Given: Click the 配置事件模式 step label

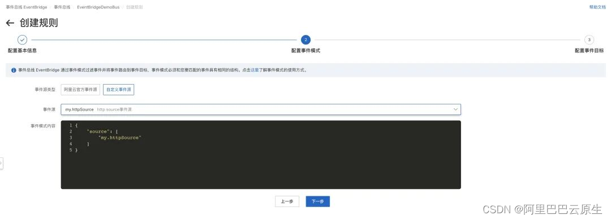Looking at the screenshot, I should pyautogui.click(x=306, y=51).
